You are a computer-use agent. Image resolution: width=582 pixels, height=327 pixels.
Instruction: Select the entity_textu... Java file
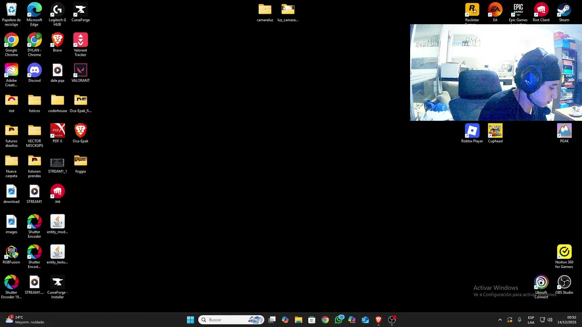coord(57,255)
